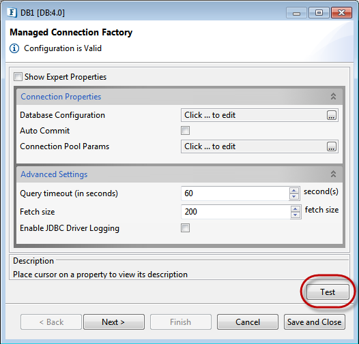Viewport: 359px width, 344px height.
Task: Increase Fetch size with up arrow
Action: pos(296,209)
